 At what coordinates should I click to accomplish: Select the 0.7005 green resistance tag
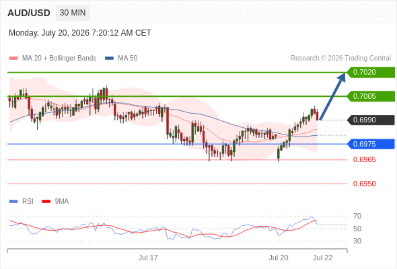[x=371, y=96]
